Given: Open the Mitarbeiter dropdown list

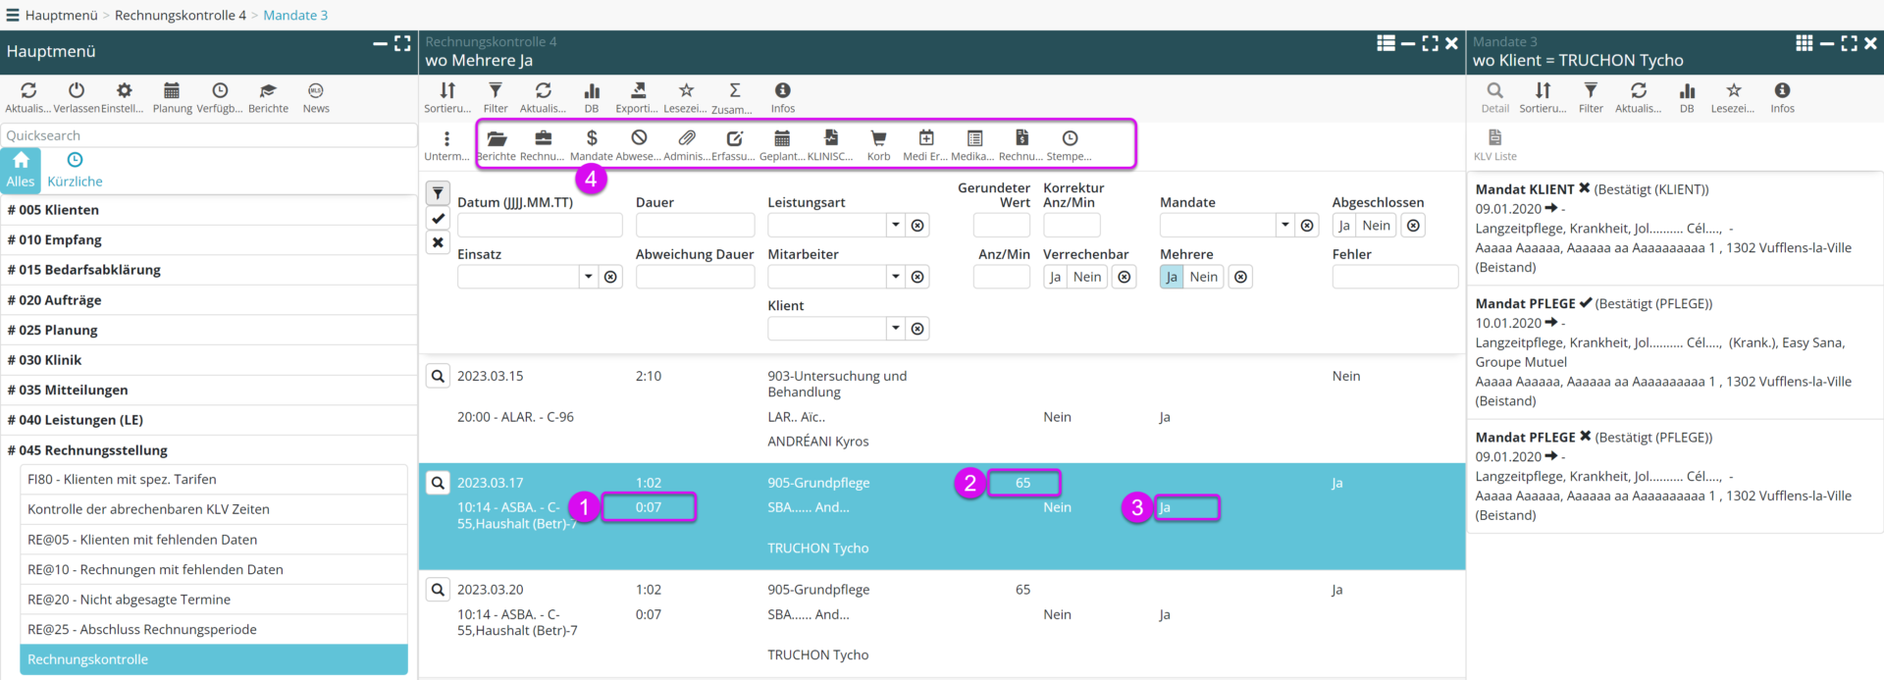Looking at the screenshot, I should (895, 278).
